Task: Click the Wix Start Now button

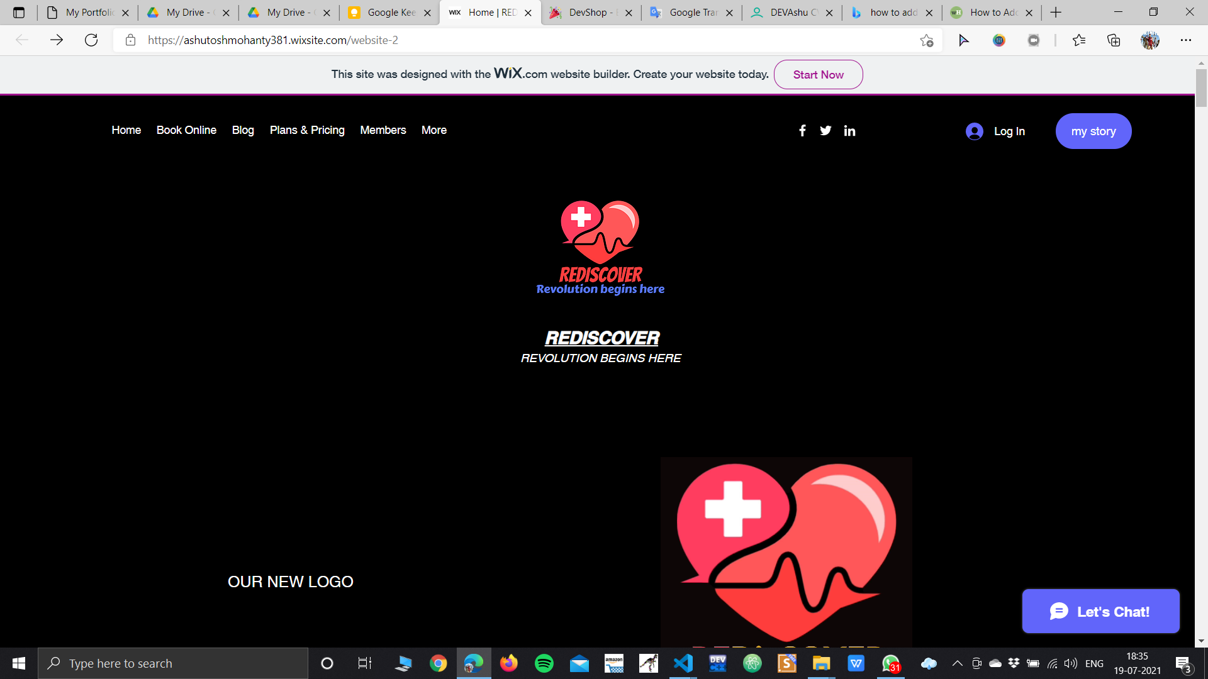Action: click(818, 75)
